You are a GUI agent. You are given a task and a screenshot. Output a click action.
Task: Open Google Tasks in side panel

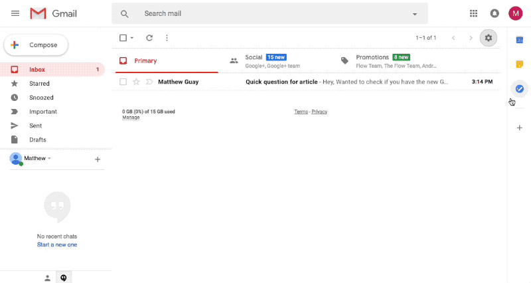click(520, 88)
